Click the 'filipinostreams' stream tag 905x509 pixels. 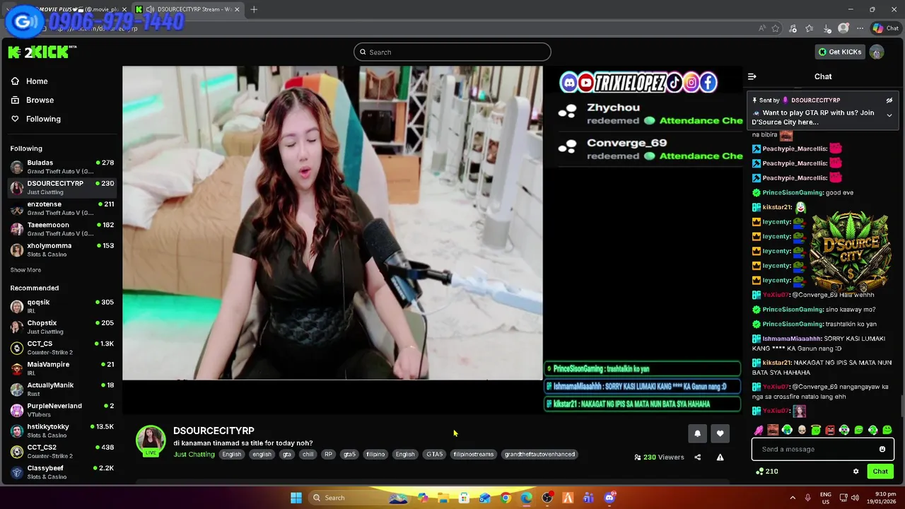(474, 455)
